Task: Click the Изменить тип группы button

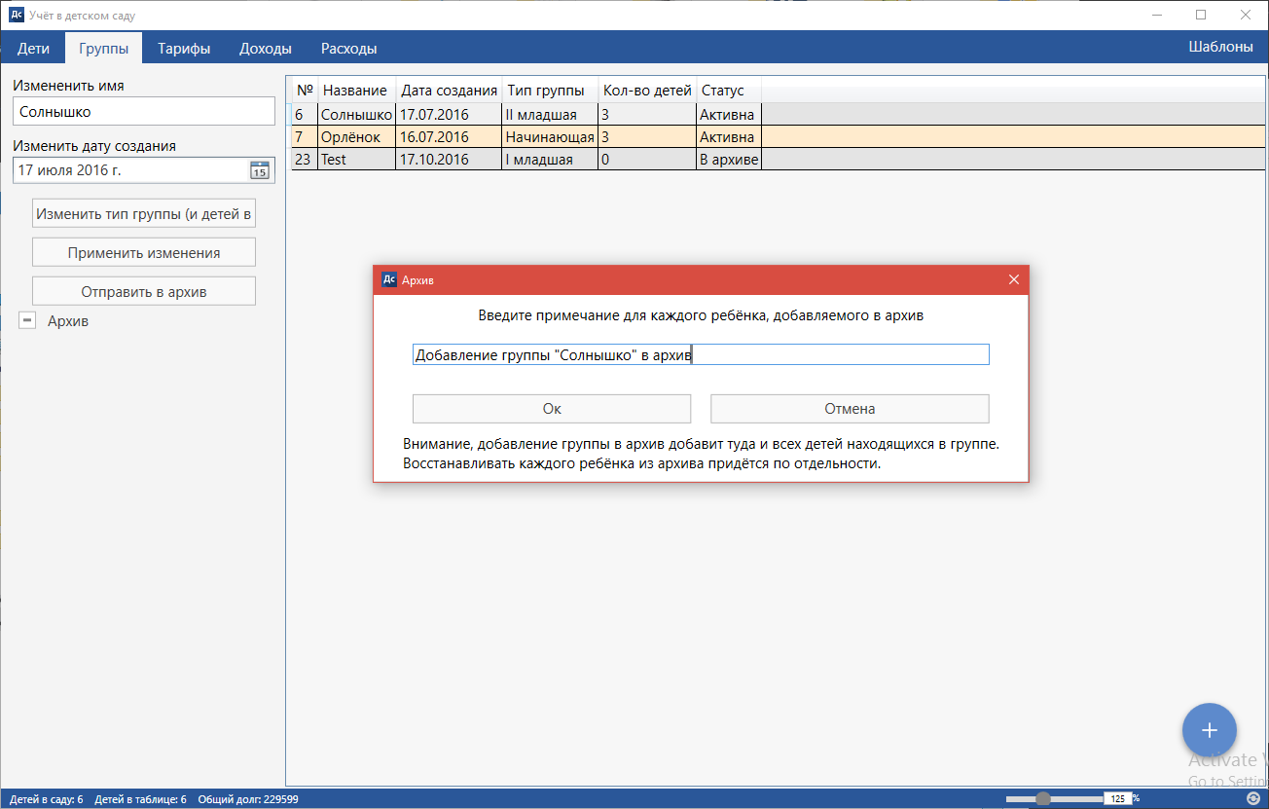Action: coord(144,213)
